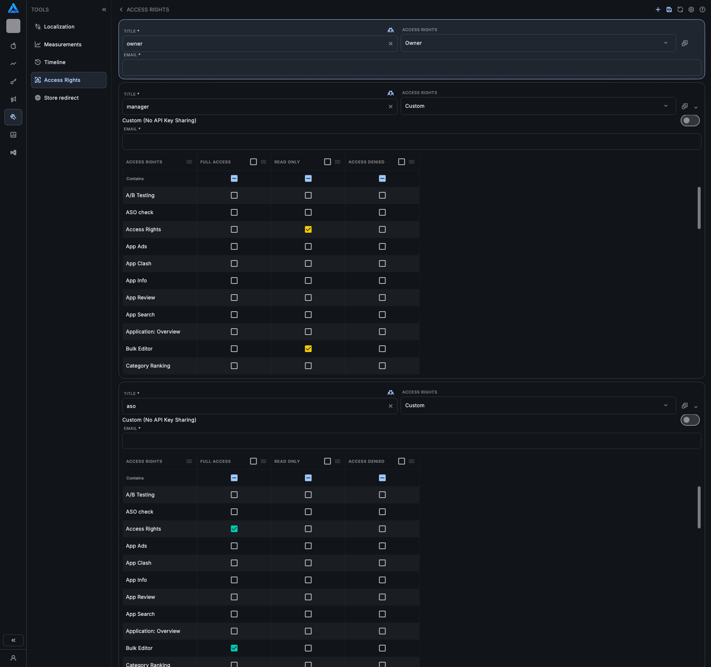Toggle manager Custom No API Key Sharing switch
Screen dimensions: 711x667
click(x=690, y=120)
